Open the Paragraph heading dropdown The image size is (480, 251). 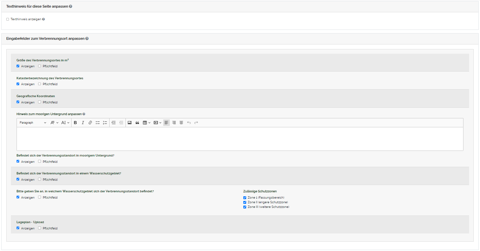tap(32, 123)
